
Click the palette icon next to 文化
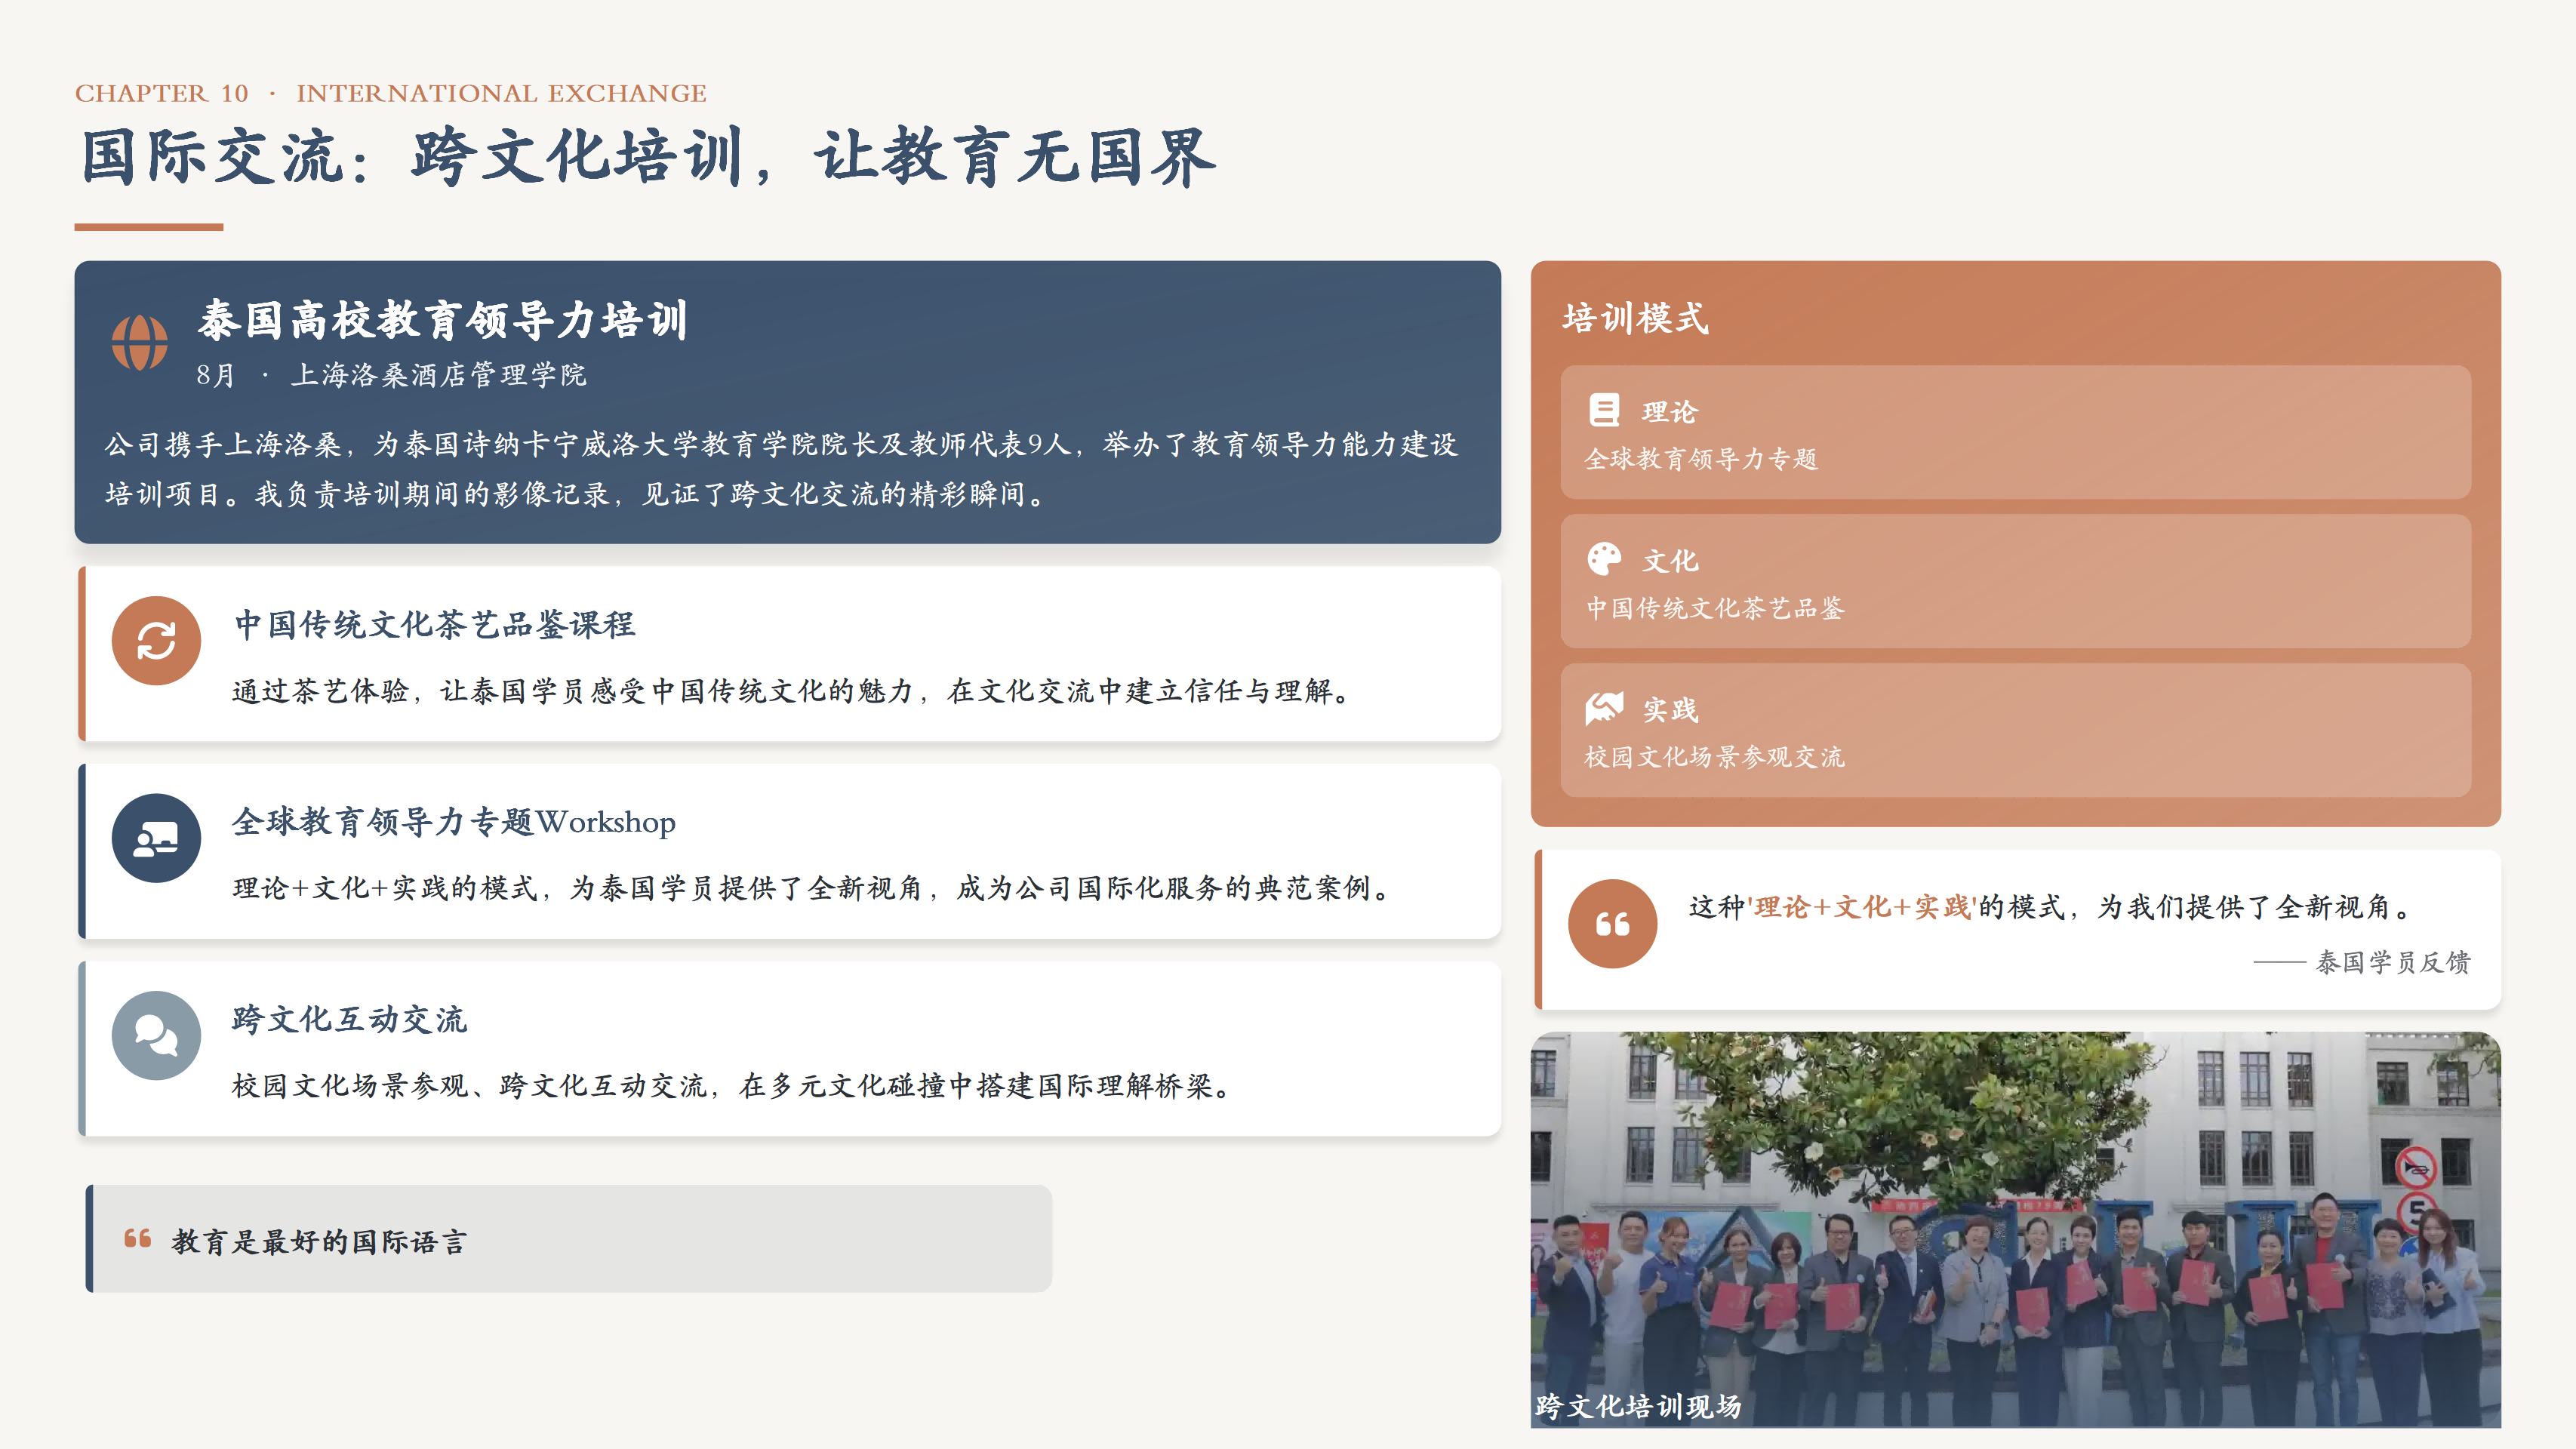1604,559
